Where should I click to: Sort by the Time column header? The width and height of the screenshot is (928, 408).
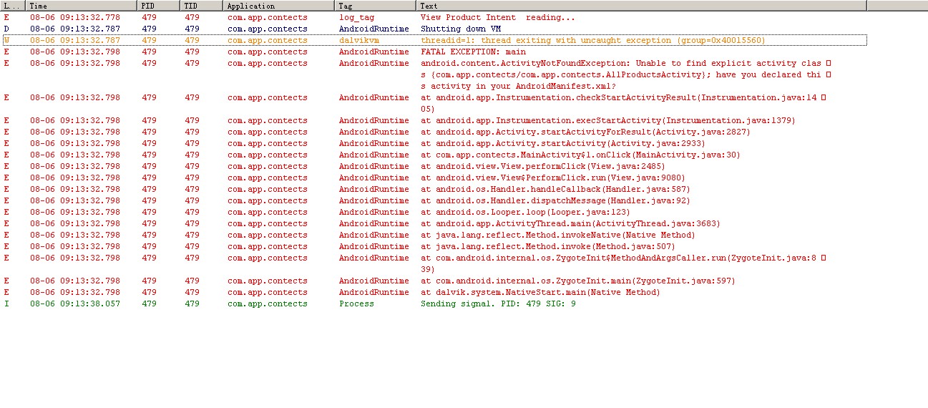81,6
